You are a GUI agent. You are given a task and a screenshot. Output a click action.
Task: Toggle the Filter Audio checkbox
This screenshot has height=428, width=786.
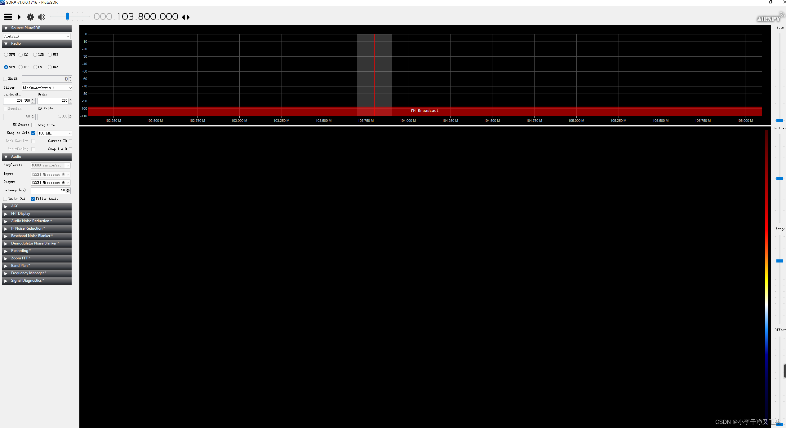(34, 198)
